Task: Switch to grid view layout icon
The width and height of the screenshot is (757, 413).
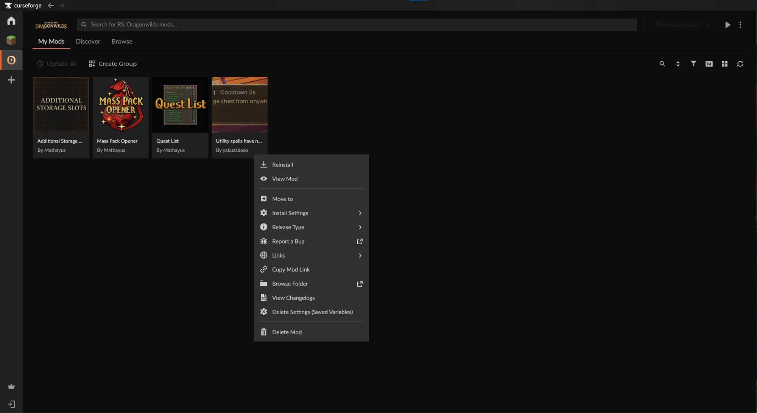Action: 724,64
